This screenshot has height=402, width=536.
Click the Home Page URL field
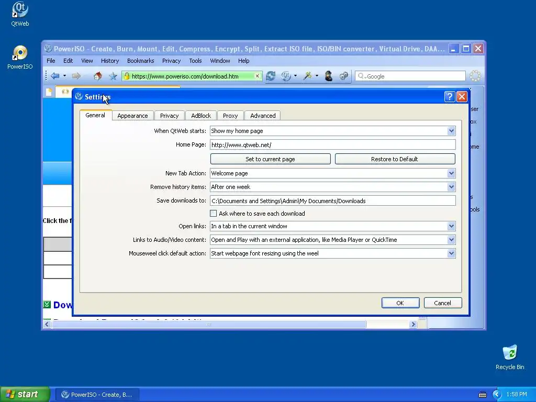332,144
